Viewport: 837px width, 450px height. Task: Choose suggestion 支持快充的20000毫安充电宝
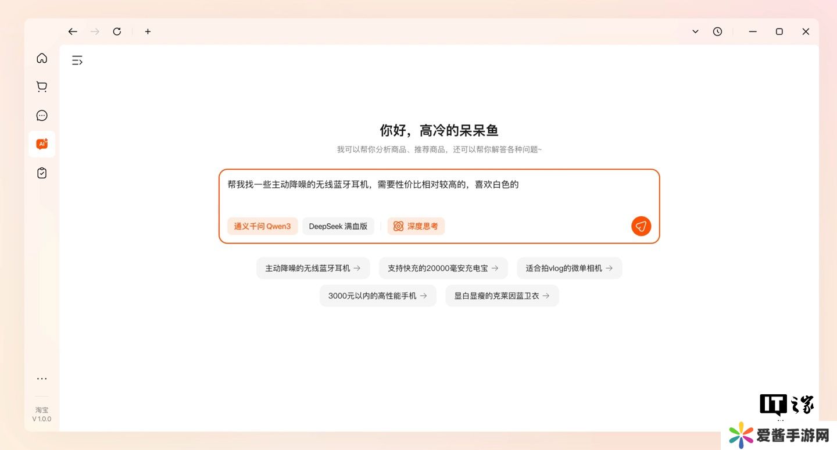pos(443,268)
